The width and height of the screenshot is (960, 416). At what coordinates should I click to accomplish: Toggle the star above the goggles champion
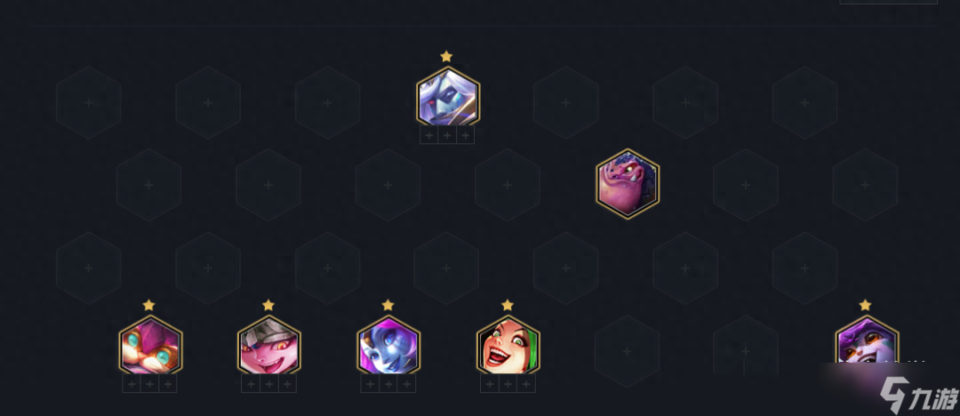click(x=148, y=305)
